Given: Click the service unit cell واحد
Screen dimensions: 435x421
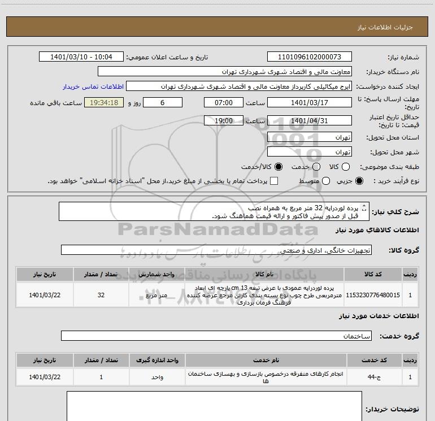Looking at the screenshot, I should [x=157, y=377].
